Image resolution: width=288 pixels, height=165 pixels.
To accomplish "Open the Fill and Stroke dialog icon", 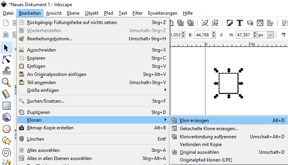I will tap(230, 23).
